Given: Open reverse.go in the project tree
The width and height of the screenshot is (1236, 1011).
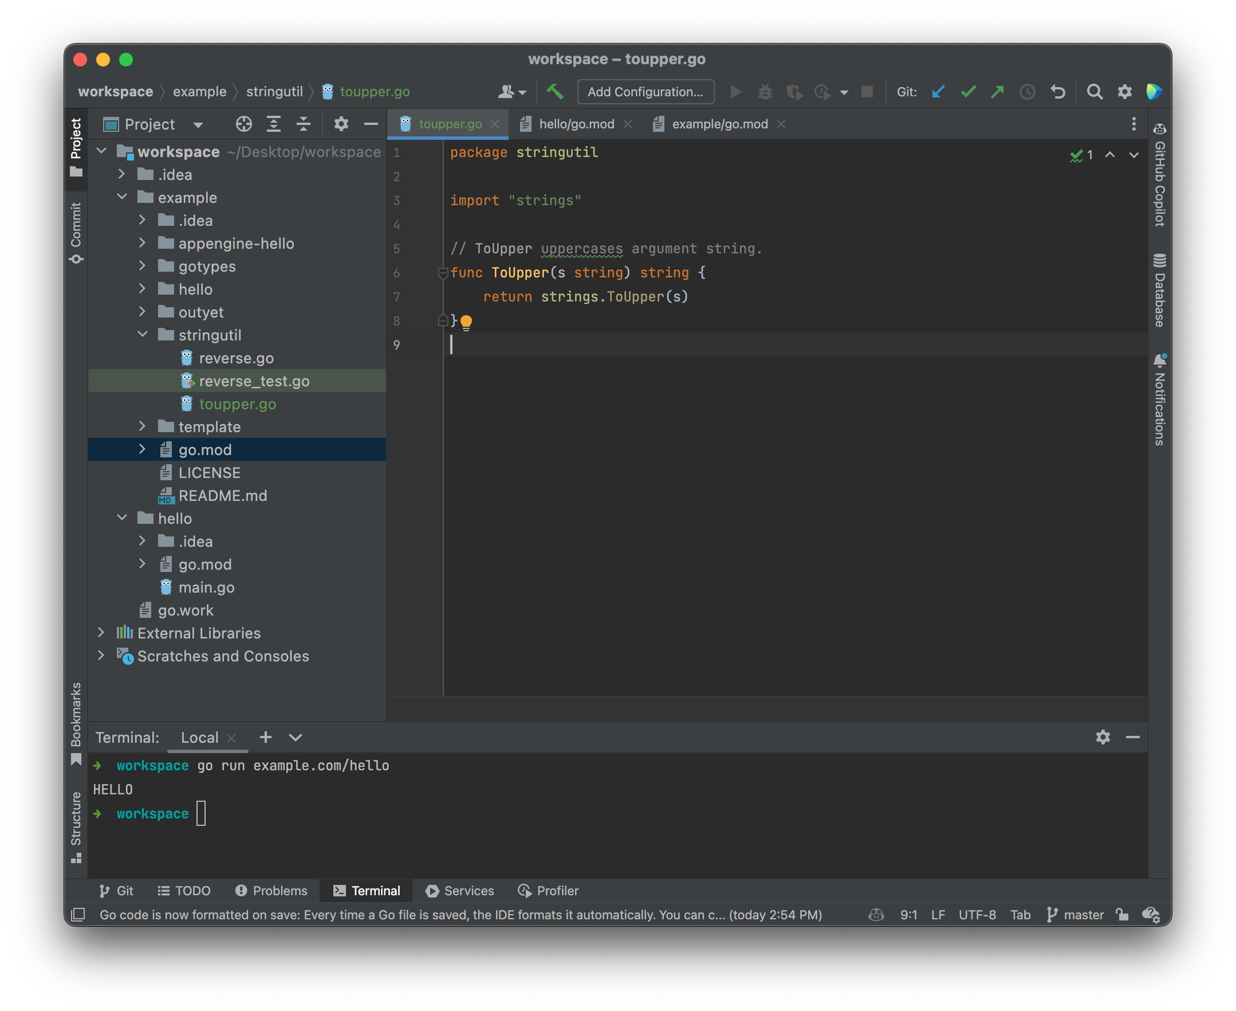Looking at the screenshot, I should [x=235, y=358].
